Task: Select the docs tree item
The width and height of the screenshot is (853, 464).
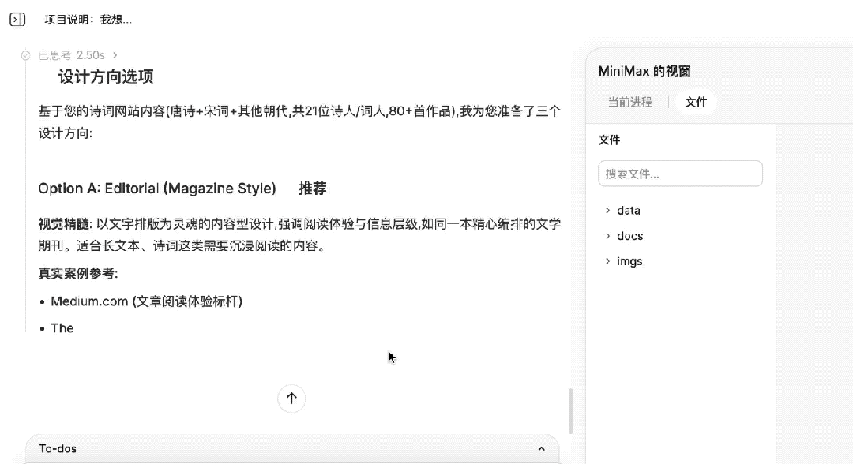Action: point(631,236)
